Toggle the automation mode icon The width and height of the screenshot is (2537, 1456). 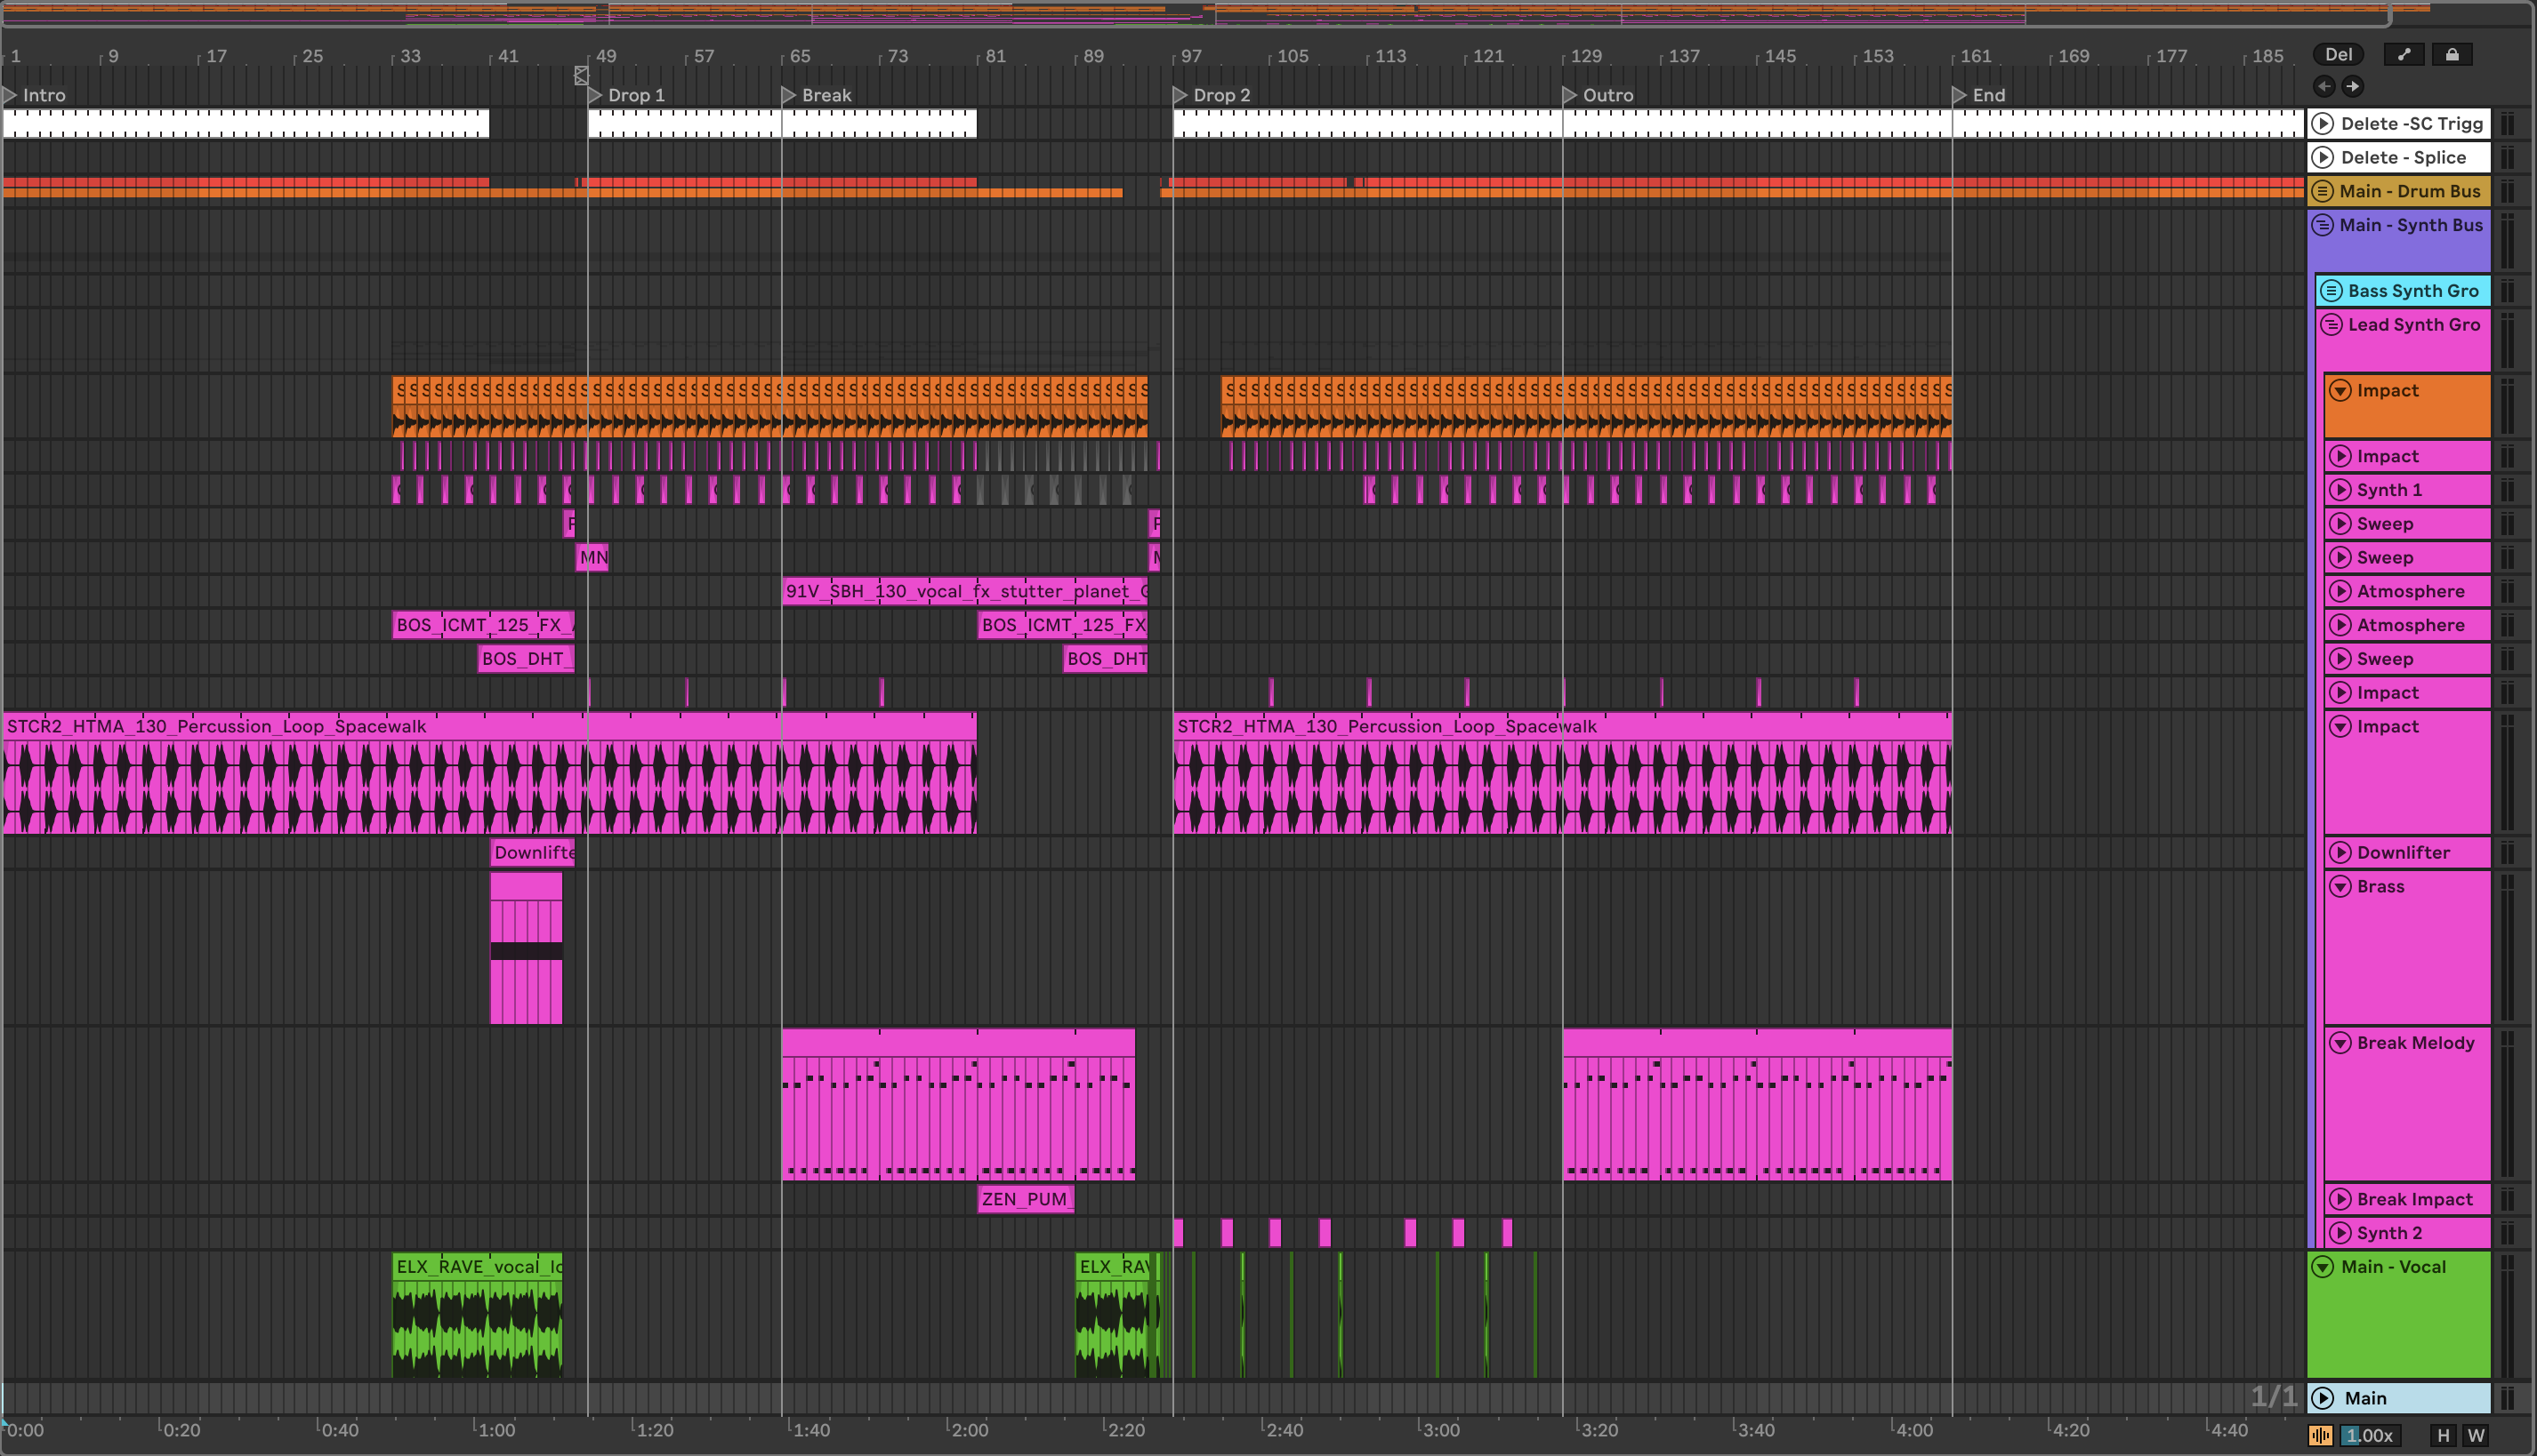click(2404, 54)
